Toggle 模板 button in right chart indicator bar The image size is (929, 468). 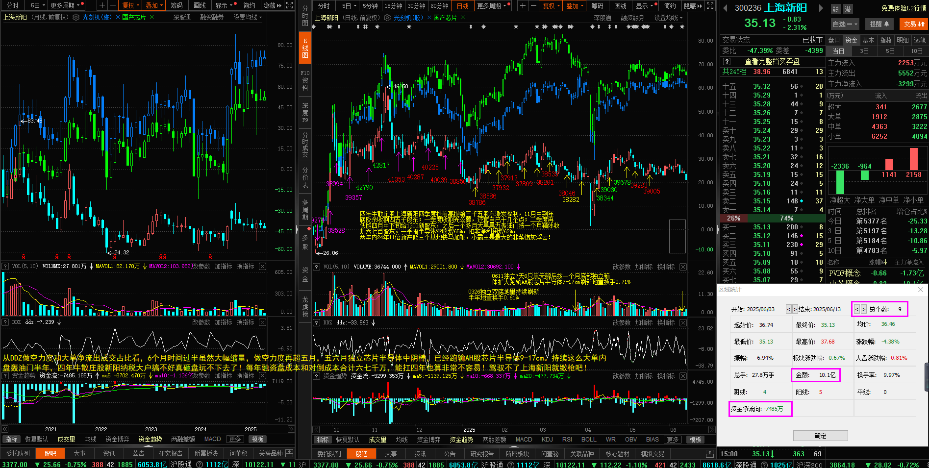pos(695,440)
